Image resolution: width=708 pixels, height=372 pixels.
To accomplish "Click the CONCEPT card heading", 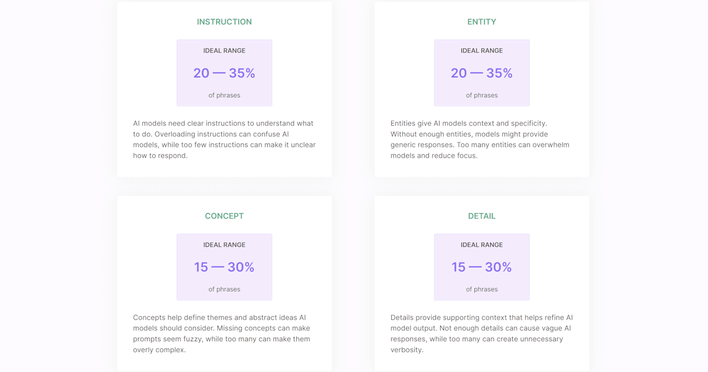I will (x=224, y=216).
